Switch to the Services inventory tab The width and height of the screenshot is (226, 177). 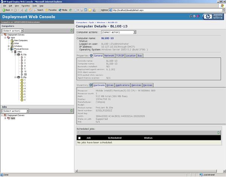[x=136, y=85]
